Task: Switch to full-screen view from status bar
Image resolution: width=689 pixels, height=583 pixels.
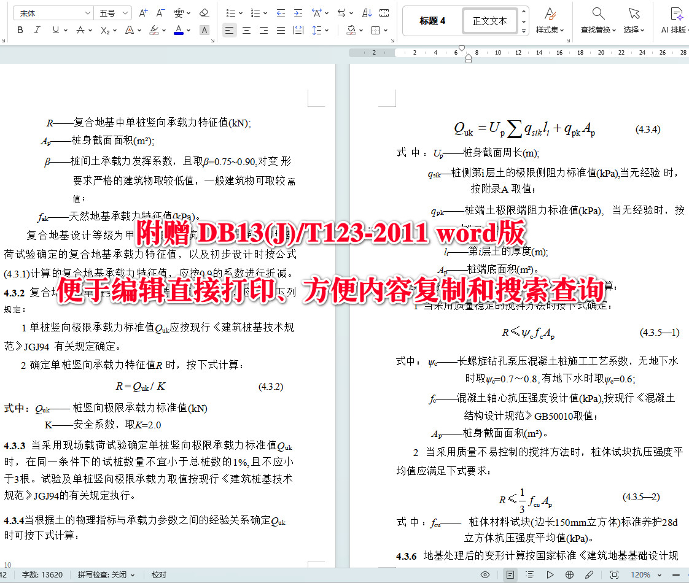Action: pyautogui.click(x=615, y=574)
